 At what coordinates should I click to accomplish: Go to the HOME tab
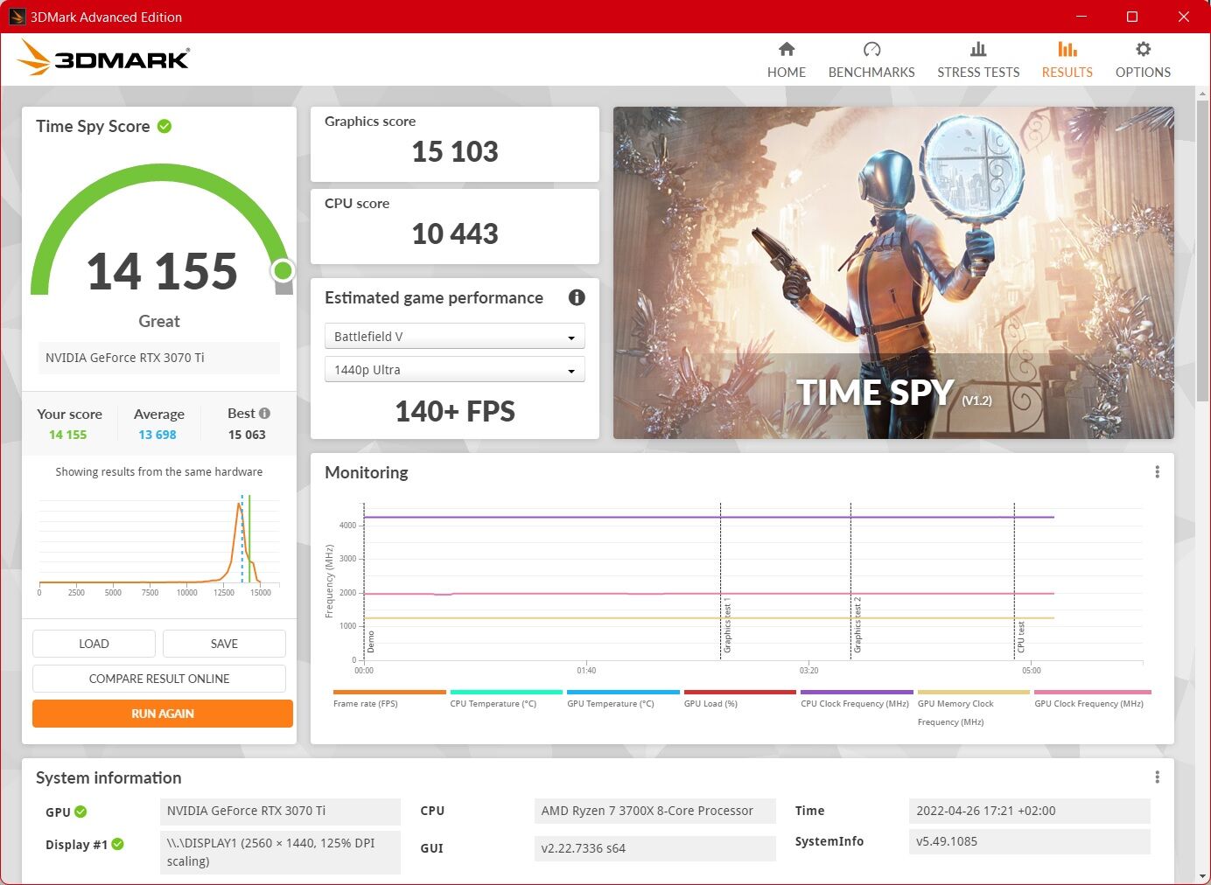click(786, 60)
